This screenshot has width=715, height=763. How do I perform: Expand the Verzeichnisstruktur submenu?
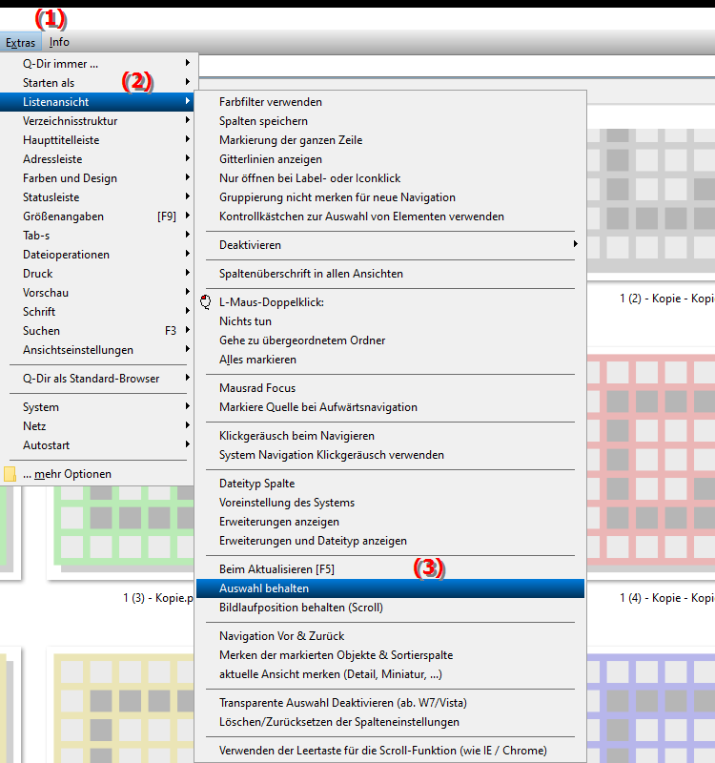coord(97,121)
